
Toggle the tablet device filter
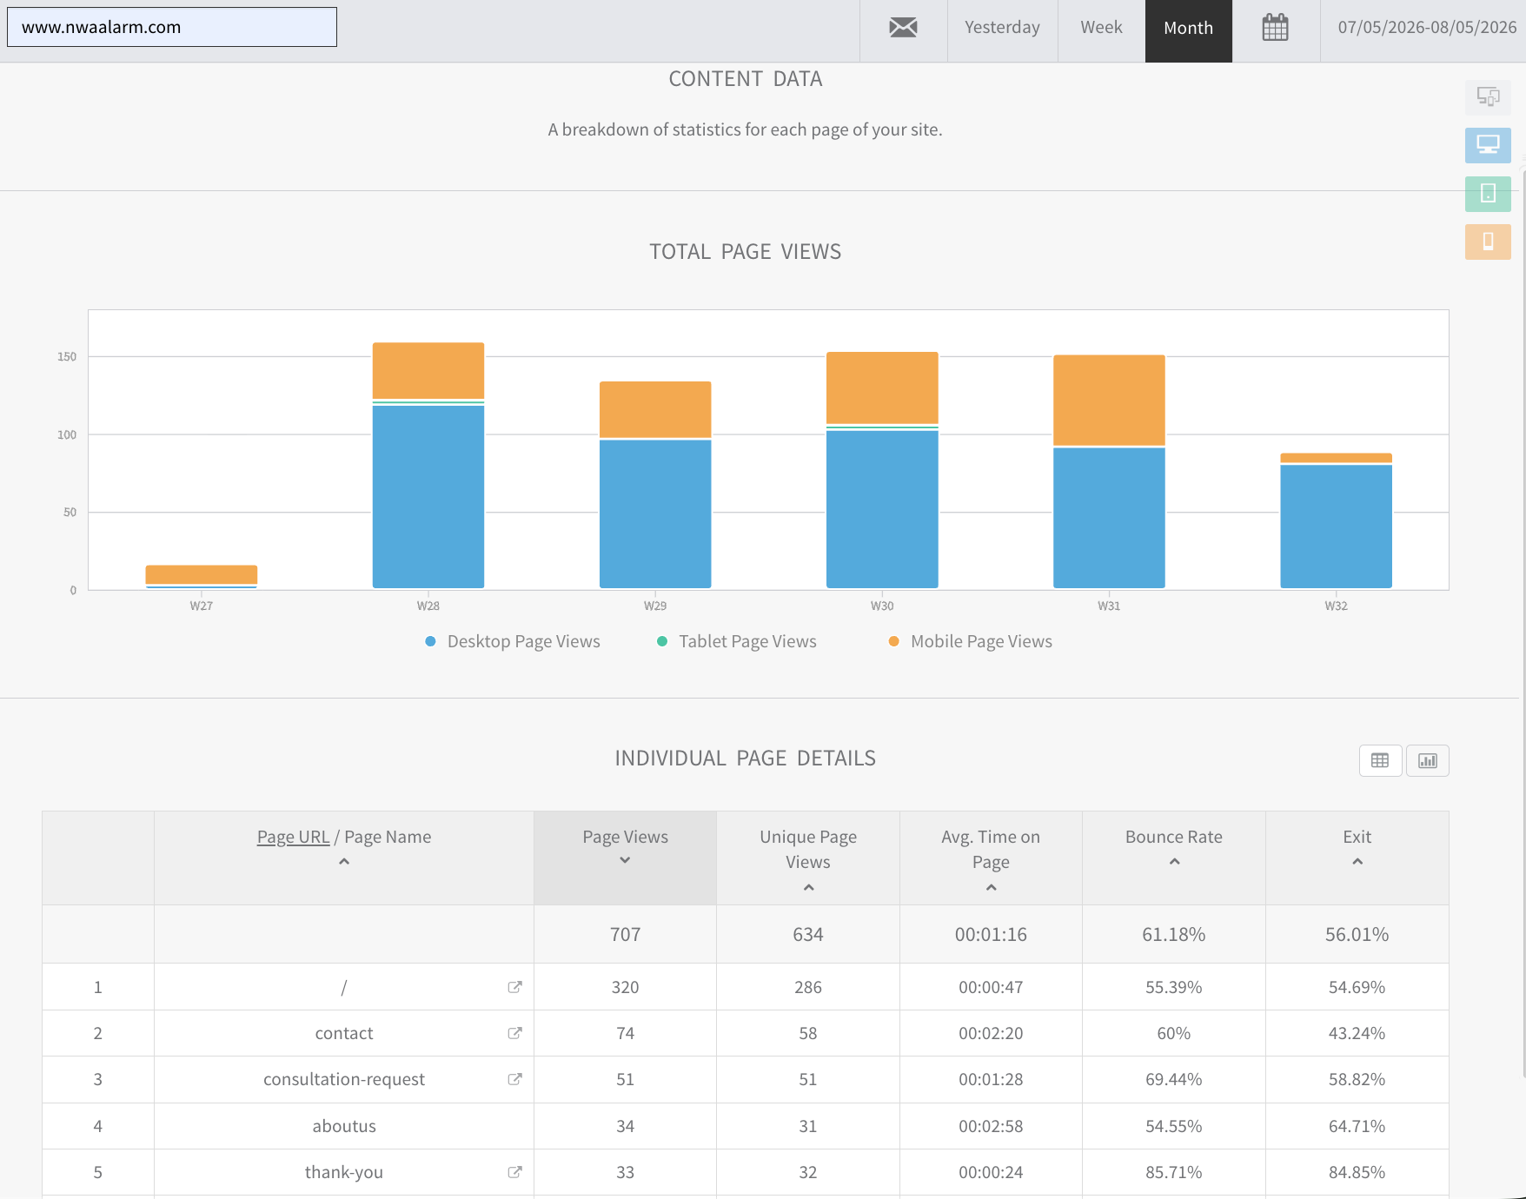(1488, 193)
